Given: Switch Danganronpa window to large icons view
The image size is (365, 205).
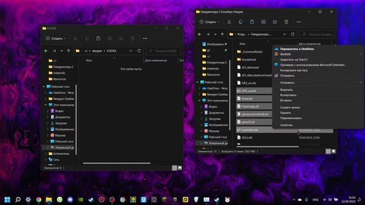Looking at the screenshot, I should coord(333,151).
